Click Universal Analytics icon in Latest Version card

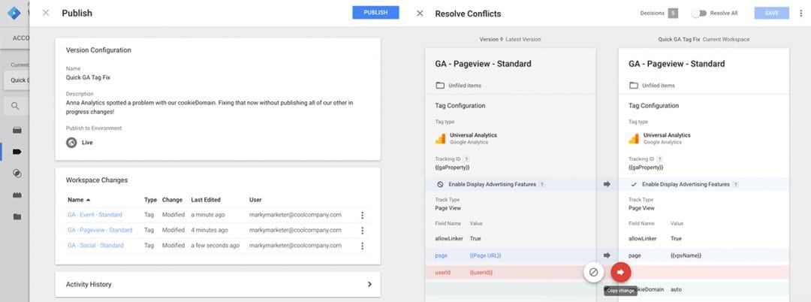coord(440,138)
